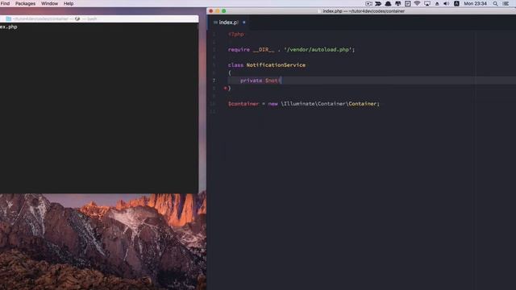Screen dimensions: 516x290
Task: Select the index.php editor tab
Action: (228, 23)
